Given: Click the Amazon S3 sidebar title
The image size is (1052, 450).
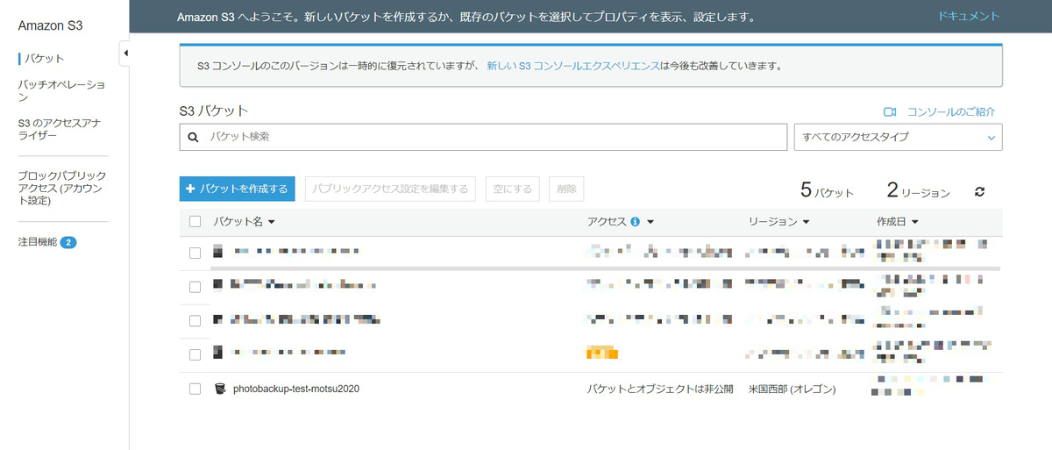Looking at the screenshot, I should point(50,25).
